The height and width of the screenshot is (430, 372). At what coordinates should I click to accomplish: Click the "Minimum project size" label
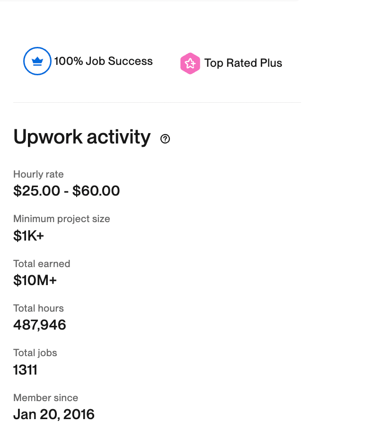(62, 219)
